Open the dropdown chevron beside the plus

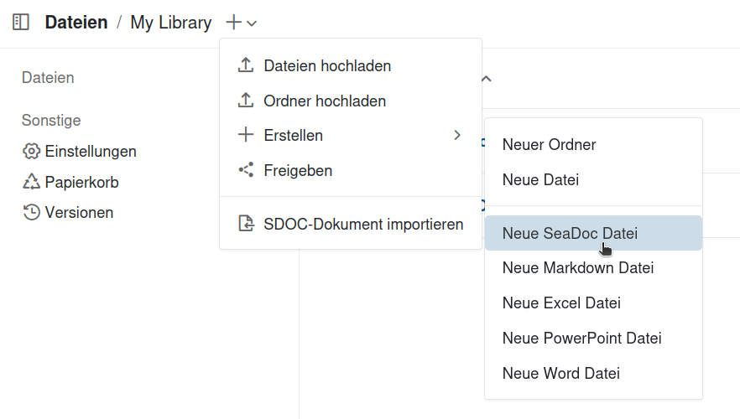pyautogui.click(x=253, y=23)
